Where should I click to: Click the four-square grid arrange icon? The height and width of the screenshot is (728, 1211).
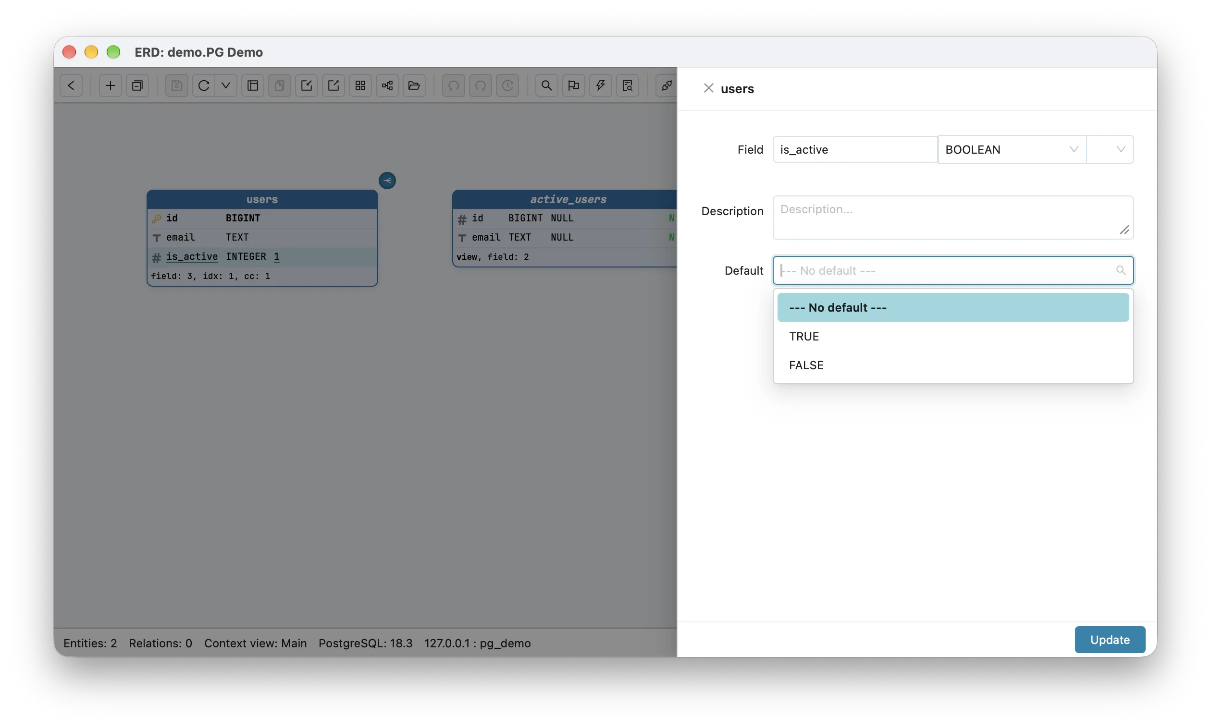pos(360,85)
